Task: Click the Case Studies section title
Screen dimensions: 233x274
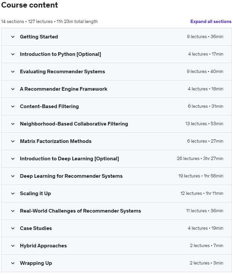Action: pos(36,228)
